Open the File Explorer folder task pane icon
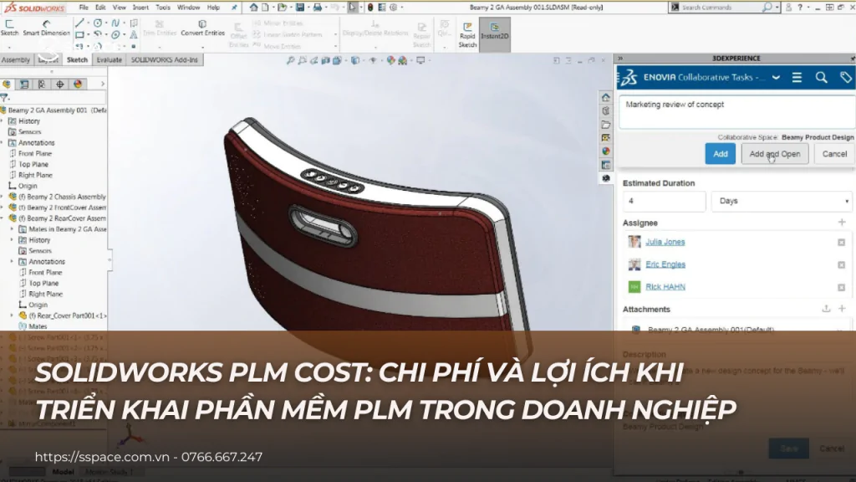The image size is (856, 482). tap(605, 125)
